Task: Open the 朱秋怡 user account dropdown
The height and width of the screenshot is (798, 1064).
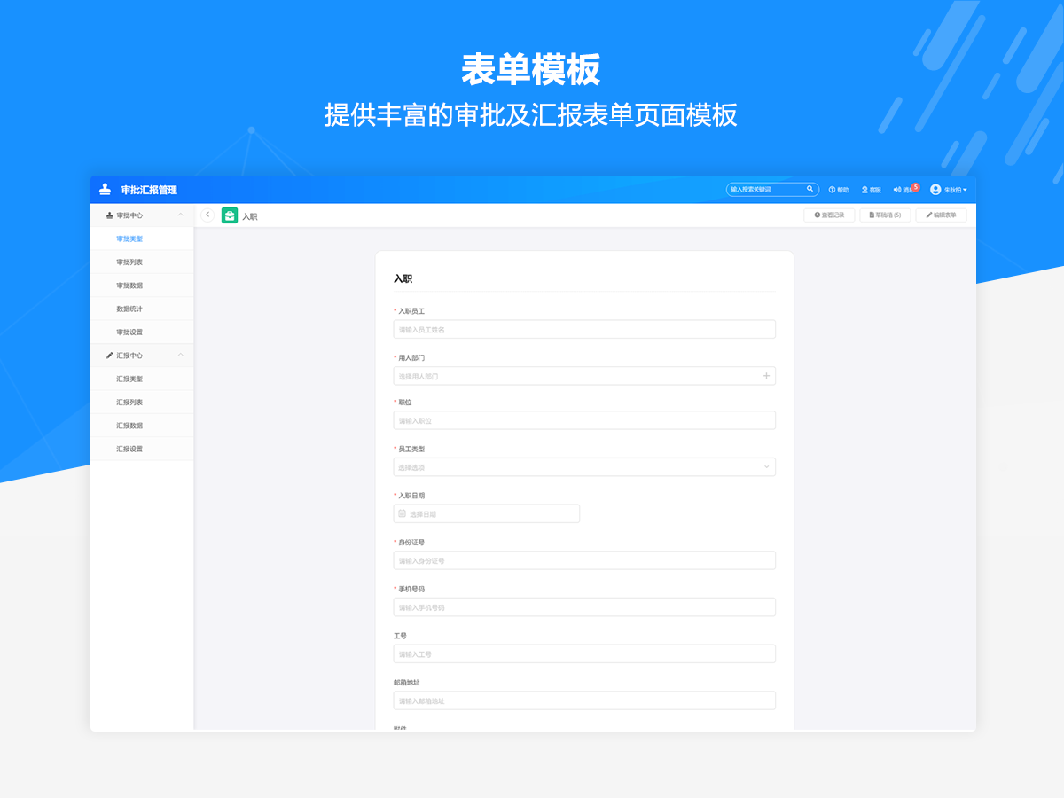Action: [948, 190]
